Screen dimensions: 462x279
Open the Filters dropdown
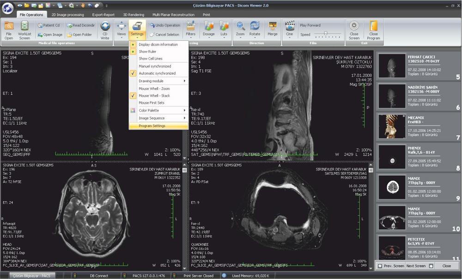tap(191, 30)
